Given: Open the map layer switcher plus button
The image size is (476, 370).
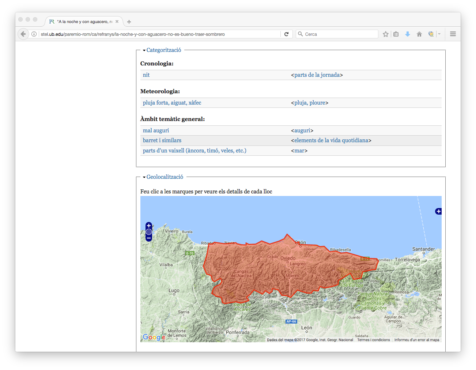Looking at the screenshot, I should 438,211.
